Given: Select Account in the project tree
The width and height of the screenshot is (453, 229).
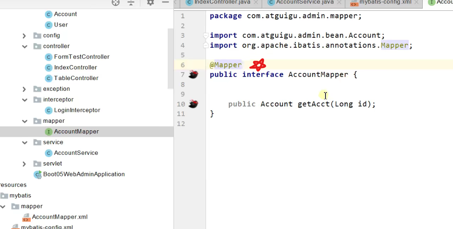Looking at the screenshot, I should tap(65, 14).
